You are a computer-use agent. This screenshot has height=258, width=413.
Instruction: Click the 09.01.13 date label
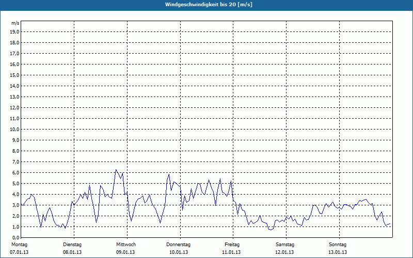tap(125, 252)
